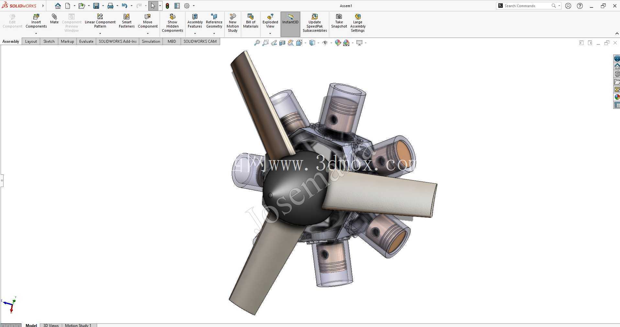Take Snapshot of the assembly

coord(339,21)
